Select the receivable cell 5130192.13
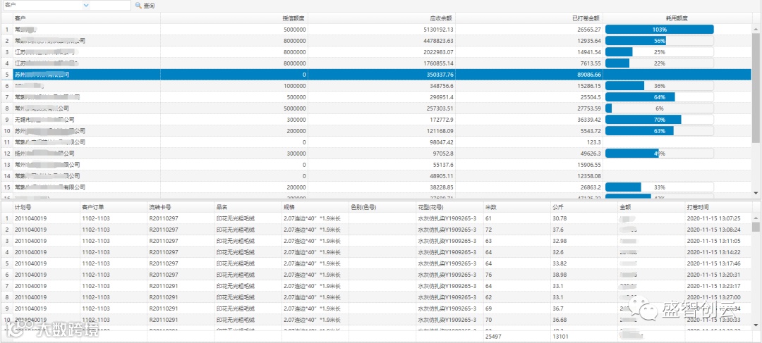Screen dimensions: 762x343 438,30
